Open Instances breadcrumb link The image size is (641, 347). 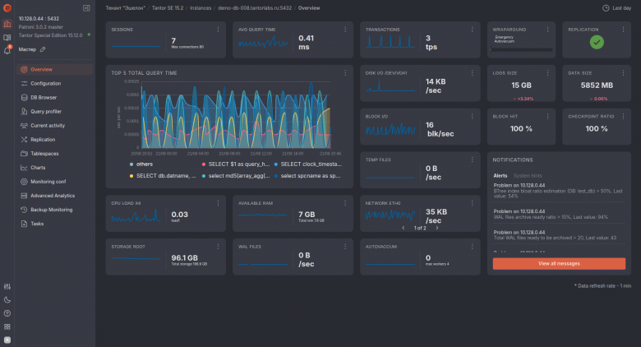tap(201, 8)
